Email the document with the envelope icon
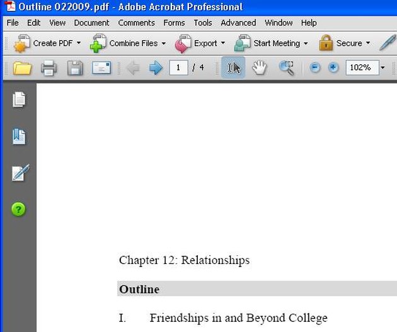The width and height of the screenshot is (397, 332). (x=101, y=67)
